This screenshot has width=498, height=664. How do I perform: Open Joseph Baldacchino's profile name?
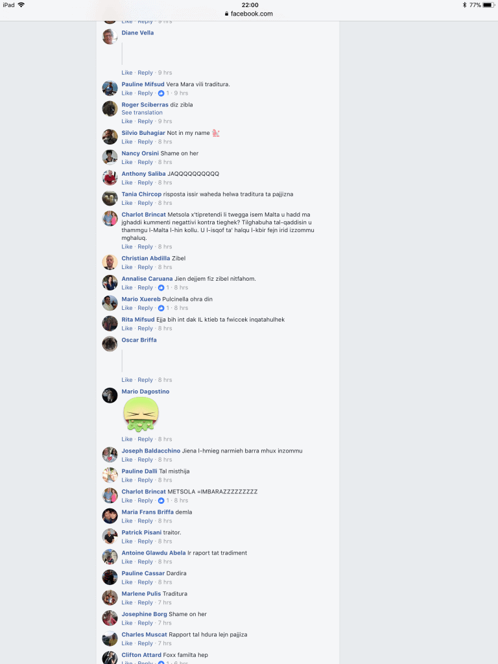tap(150, 451)
